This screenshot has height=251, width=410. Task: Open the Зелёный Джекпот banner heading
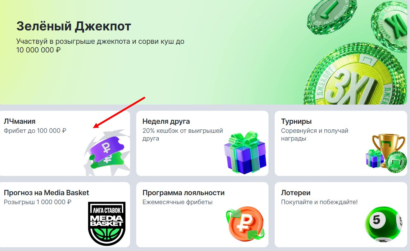(74, 26)
